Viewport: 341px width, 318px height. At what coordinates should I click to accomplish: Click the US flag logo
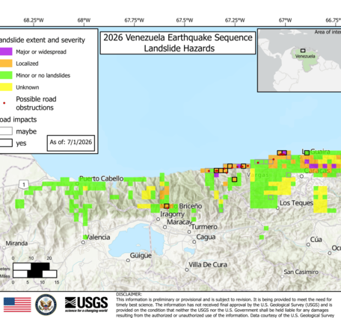pyautogui.click(x=17, y=305)
